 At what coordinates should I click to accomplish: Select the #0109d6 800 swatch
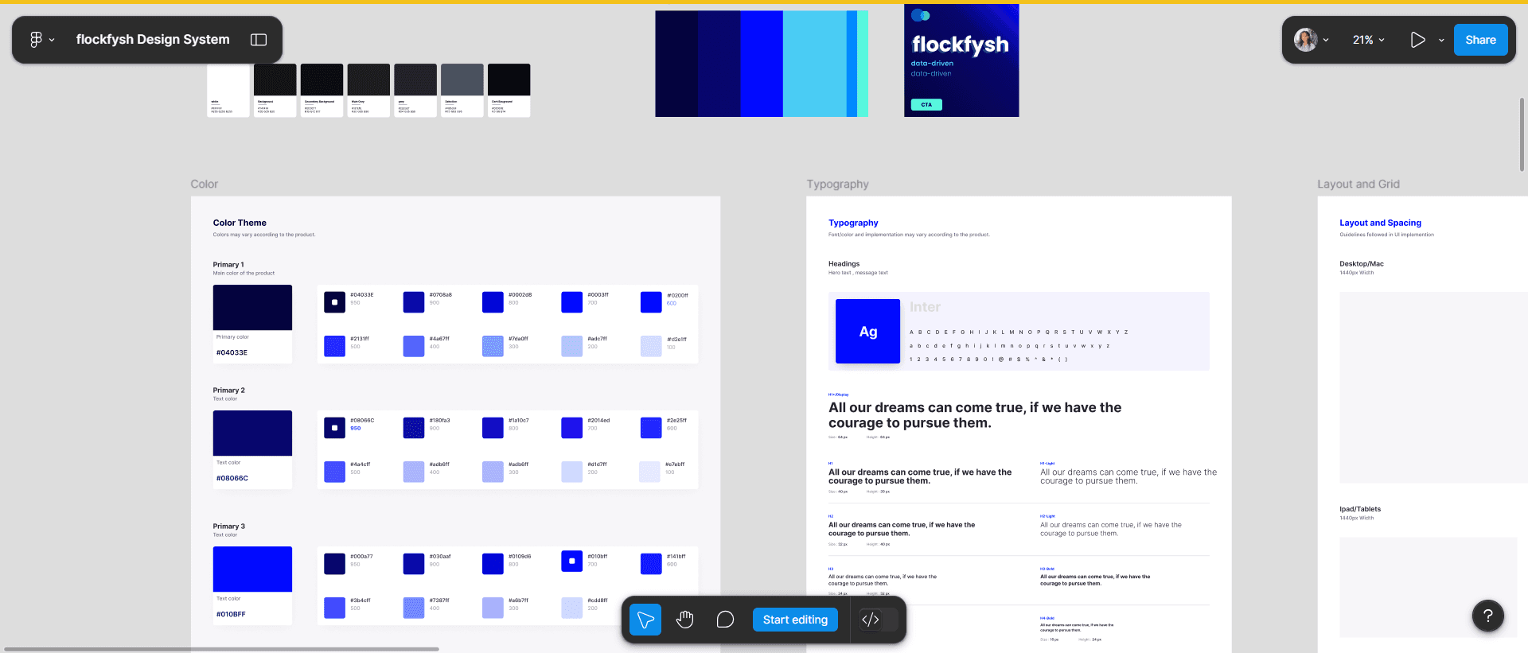point(493,564)
